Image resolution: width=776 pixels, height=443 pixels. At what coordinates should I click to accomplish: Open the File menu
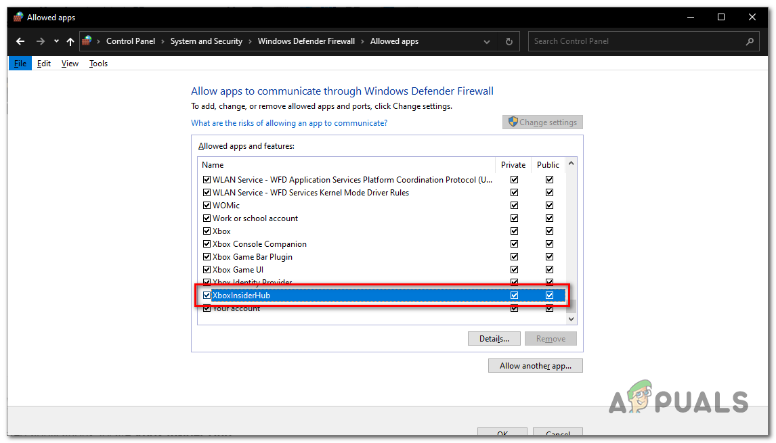tap(20, 64)
